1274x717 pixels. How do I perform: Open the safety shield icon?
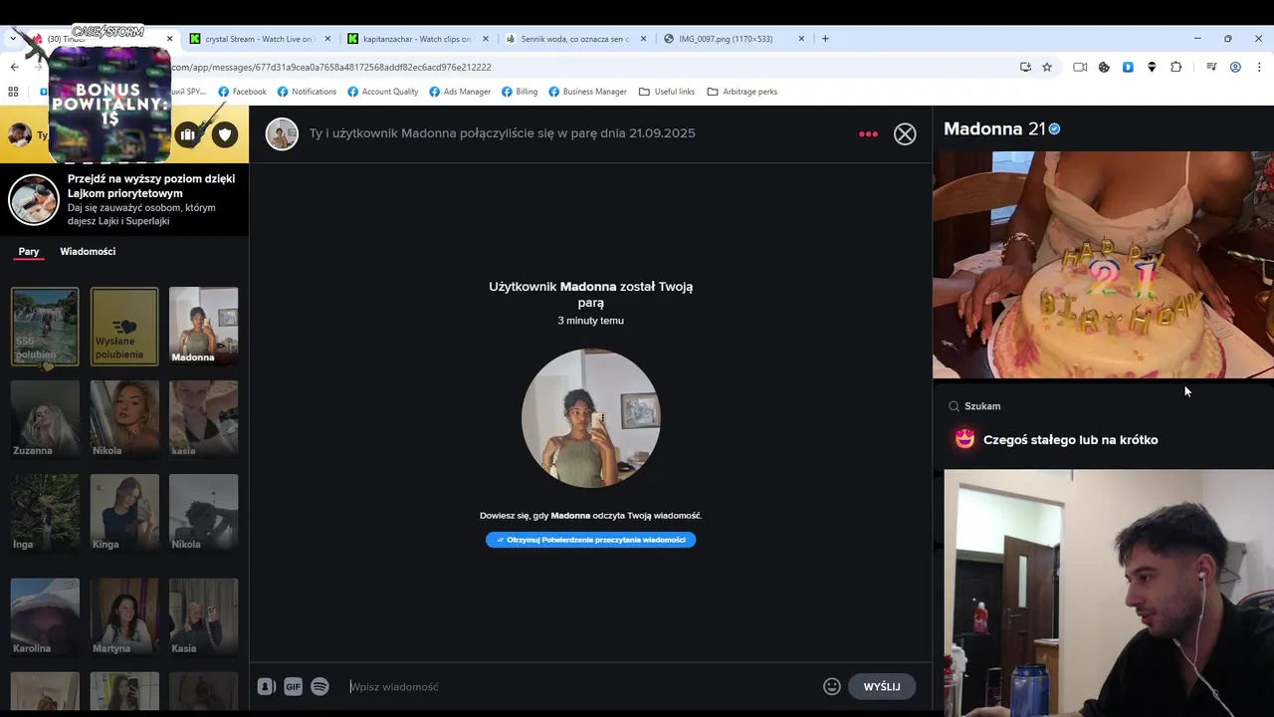225,134
